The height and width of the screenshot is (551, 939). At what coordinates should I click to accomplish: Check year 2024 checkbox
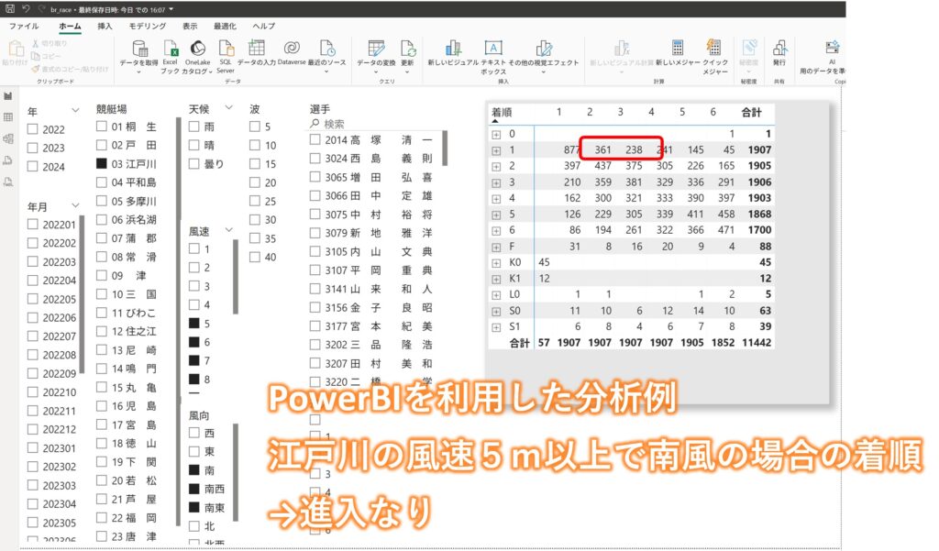(x=33, y=166)
